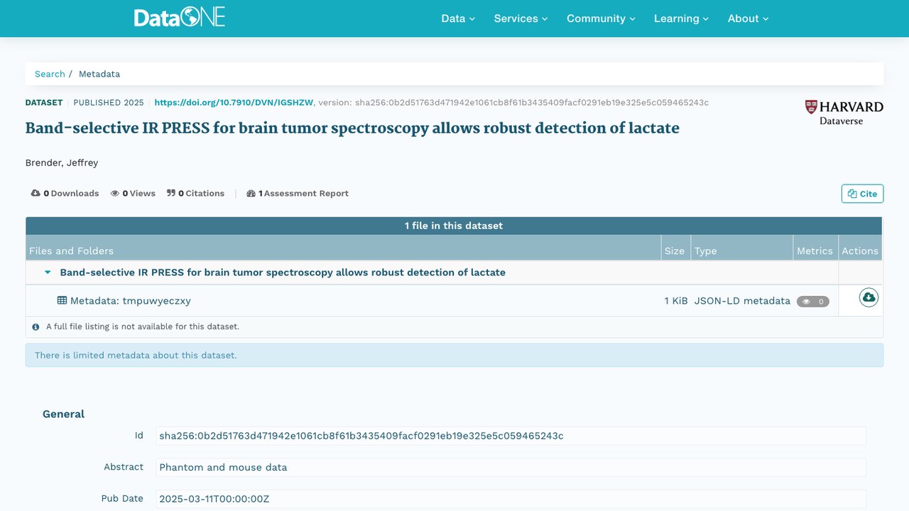
Task: Click the Metadata: tmpuwyeczxy file name
Action: click(130, 301)
